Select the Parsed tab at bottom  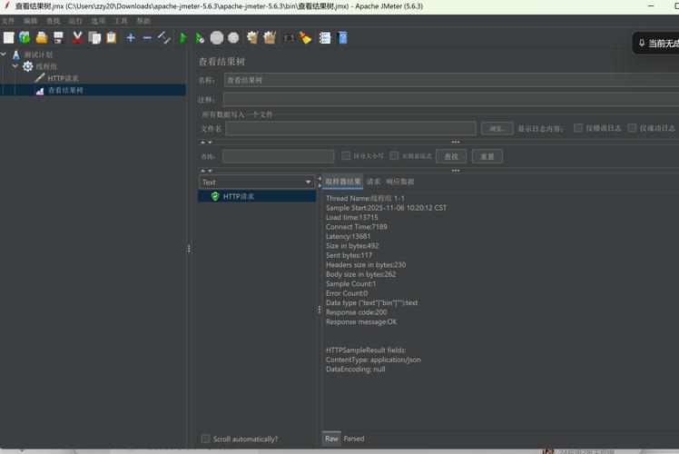[354, 439]
